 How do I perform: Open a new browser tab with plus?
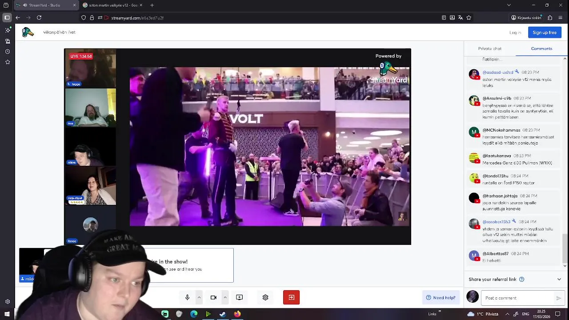coord(152,5)
